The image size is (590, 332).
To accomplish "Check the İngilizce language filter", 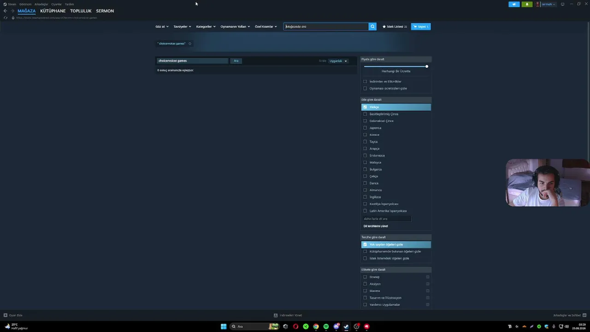I will (365, 197).
